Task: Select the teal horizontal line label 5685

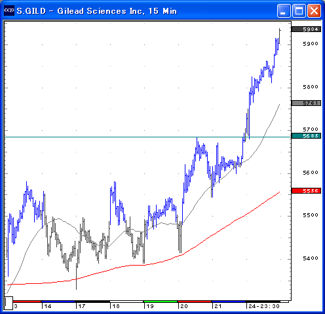Action: pos(306,136)
